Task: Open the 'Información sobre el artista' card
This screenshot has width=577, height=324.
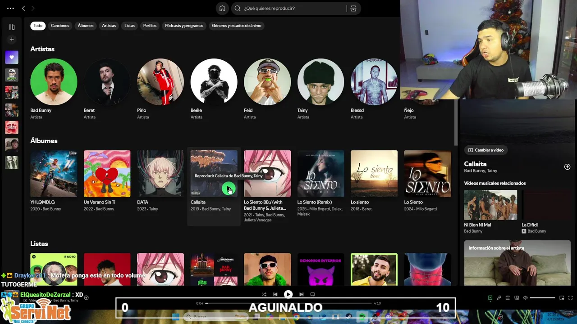Action: pos(517,263)
